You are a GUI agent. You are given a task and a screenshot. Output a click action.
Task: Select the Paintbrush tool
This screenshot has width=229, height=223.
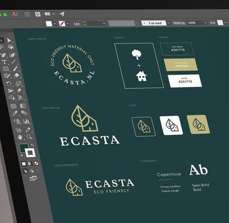pos(15,68)
